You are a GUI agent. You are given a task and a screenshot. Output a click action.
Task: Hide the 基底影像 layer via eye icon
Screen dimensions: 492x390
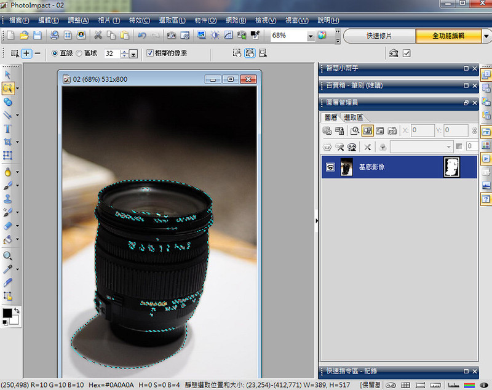click(330, 167)
